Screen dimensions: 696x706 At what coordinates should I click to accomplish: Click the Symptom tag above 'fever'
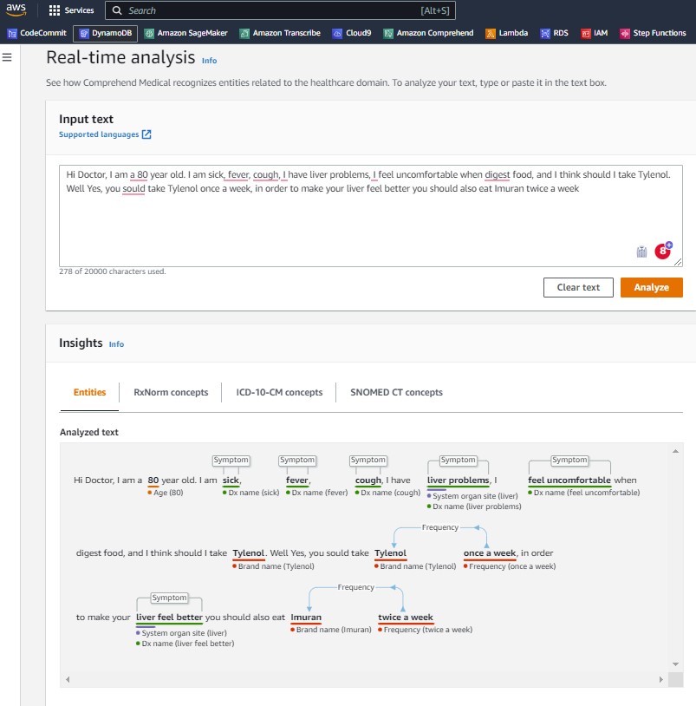tap(297, 460)
